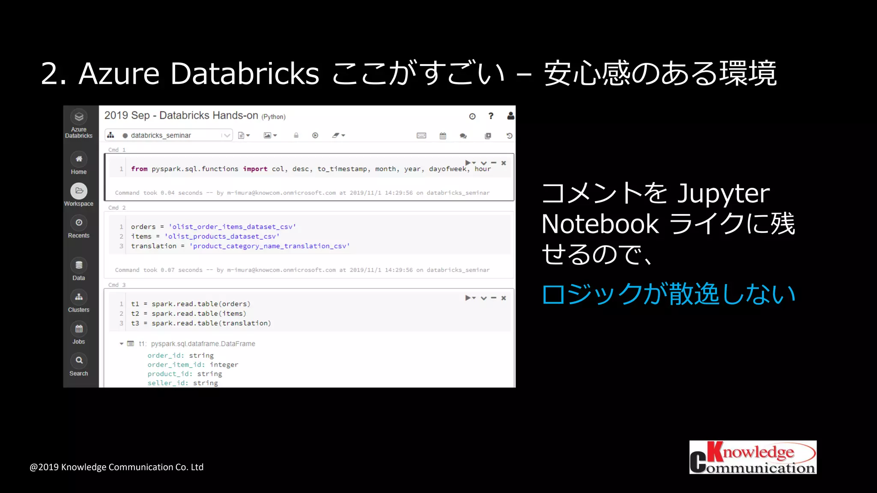Click the runs panel icon in toolbar
This screenshot has width=877, height=493.
click(x=488, y=136)
